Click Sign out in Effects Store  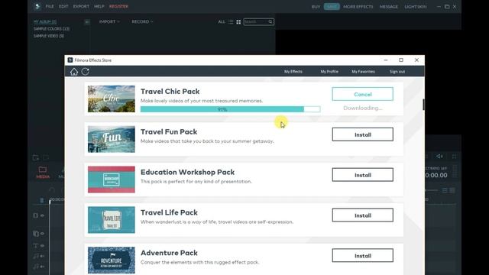pos(397,71)
